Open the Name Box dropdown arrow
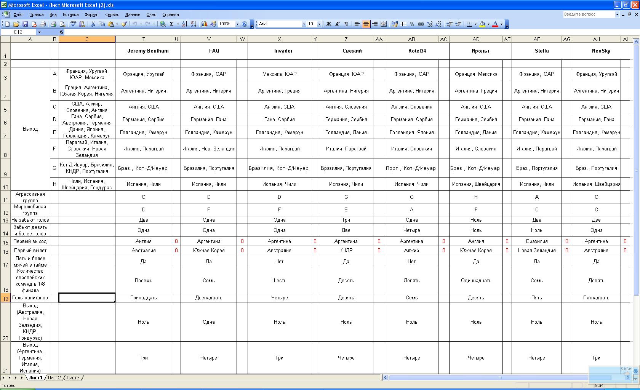640x390 pixels. point(39,32)
